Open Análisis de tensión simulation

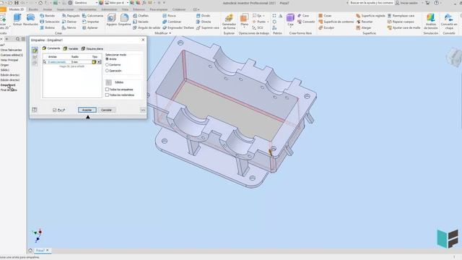(x=430, y=22)
